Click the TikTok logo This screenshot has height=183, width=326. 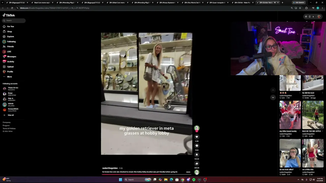pyautogui.click(x=9, y=15)
